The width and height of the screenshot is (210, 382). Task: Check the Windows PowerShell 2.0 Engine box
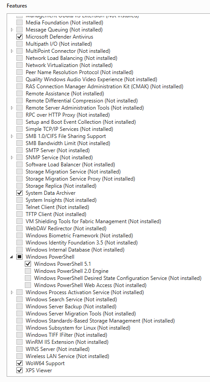pos(28,271)
